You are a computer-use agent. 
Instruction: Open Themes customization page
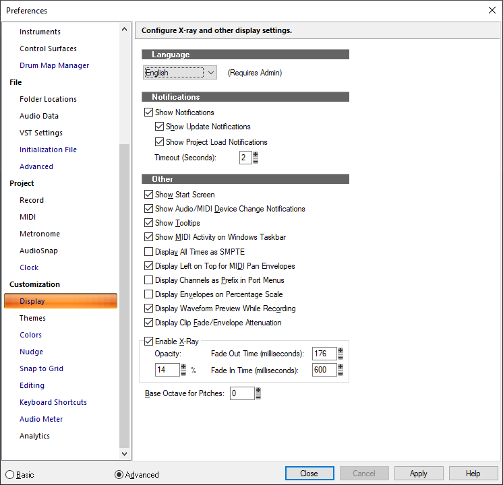[32, 318]
